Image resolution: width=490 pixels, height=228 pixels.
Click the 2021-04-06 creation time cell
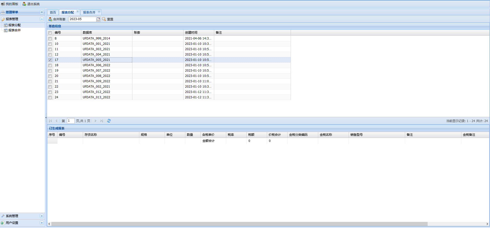pyautogui.click(x=199, y=38)
